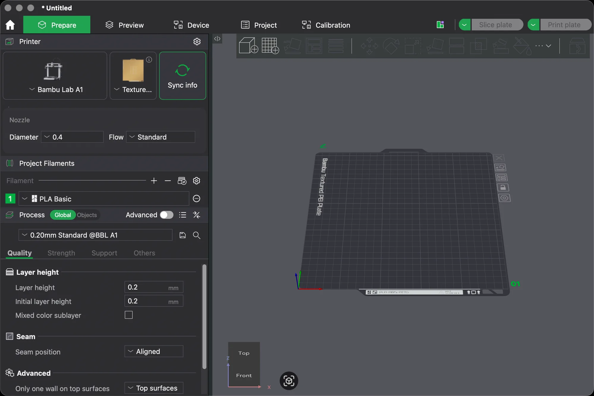The height and width of the screenshot is (396, 594).
Task: Open the Device tab
Action: 191,25
